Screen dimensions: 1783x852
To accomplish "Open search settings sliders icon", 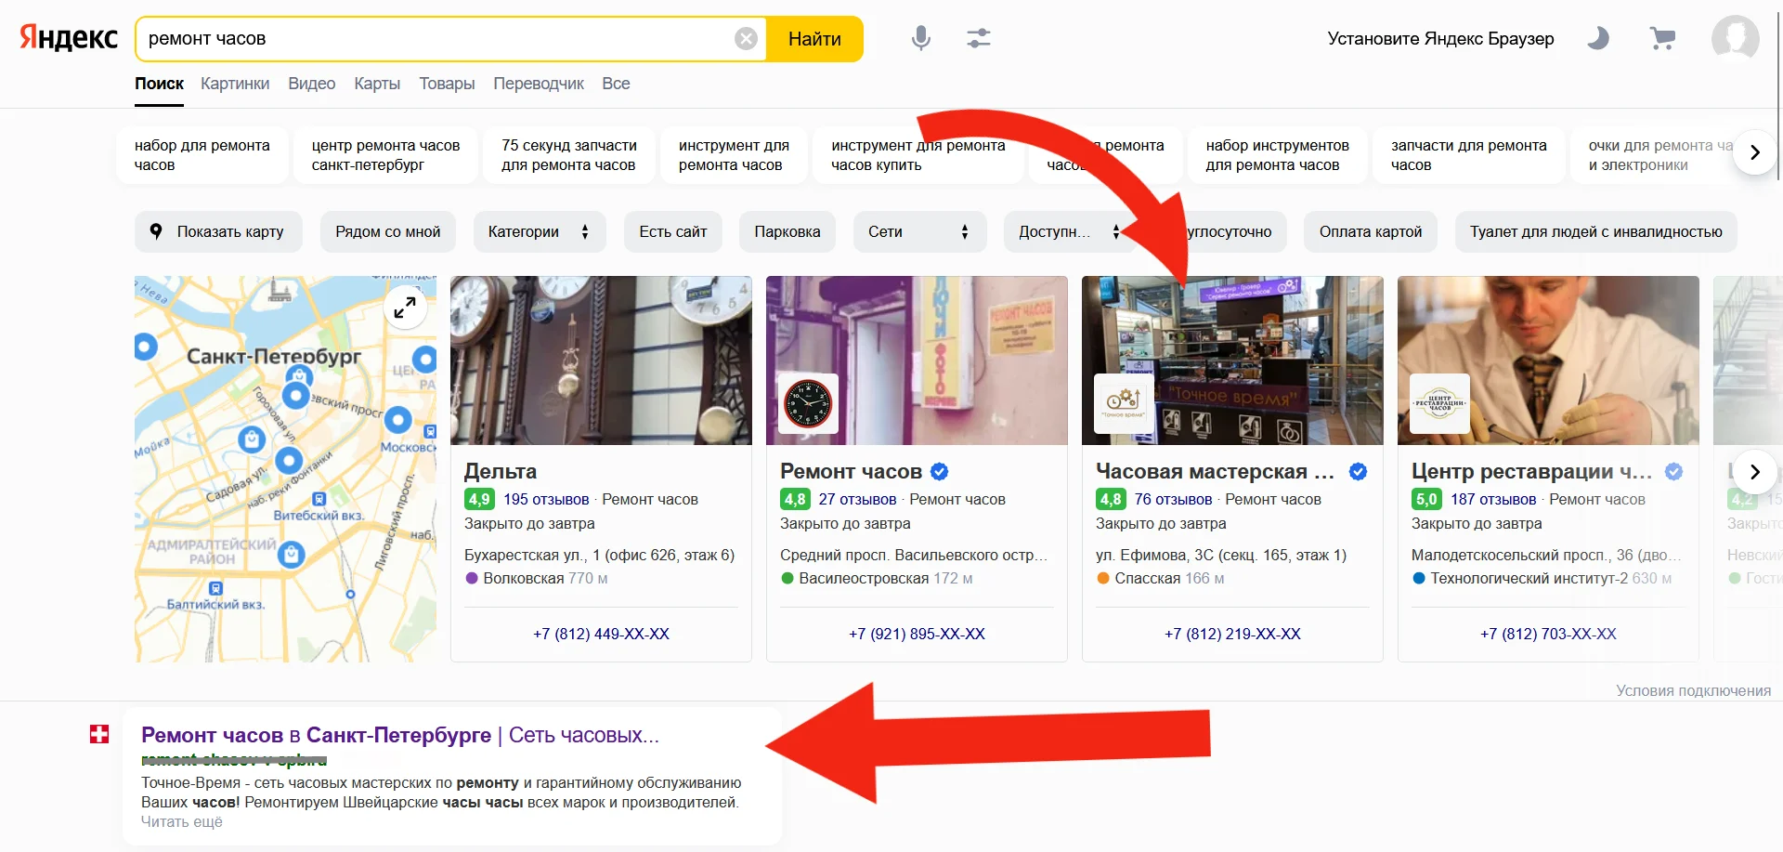I will [x=978, y=38].
